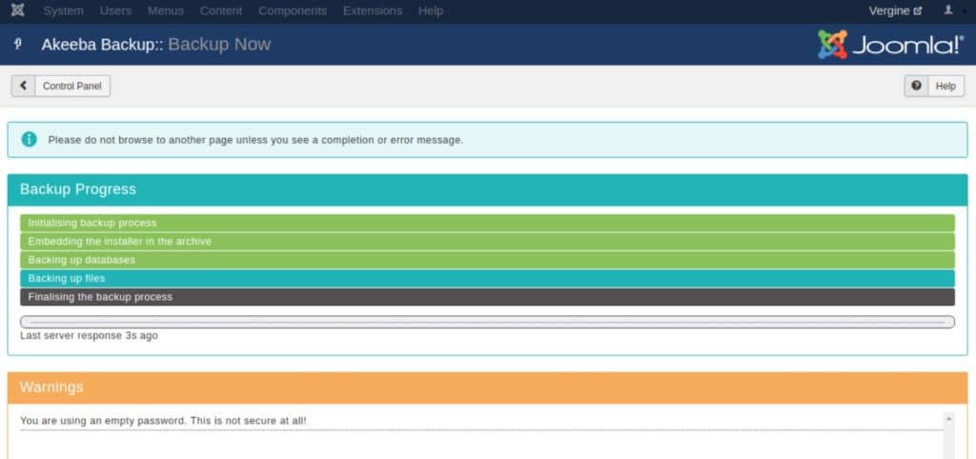Image resolution: width=976 pixels, height=459 pixels.
Task: Click the backup progress bar
Action: point(487,322)
